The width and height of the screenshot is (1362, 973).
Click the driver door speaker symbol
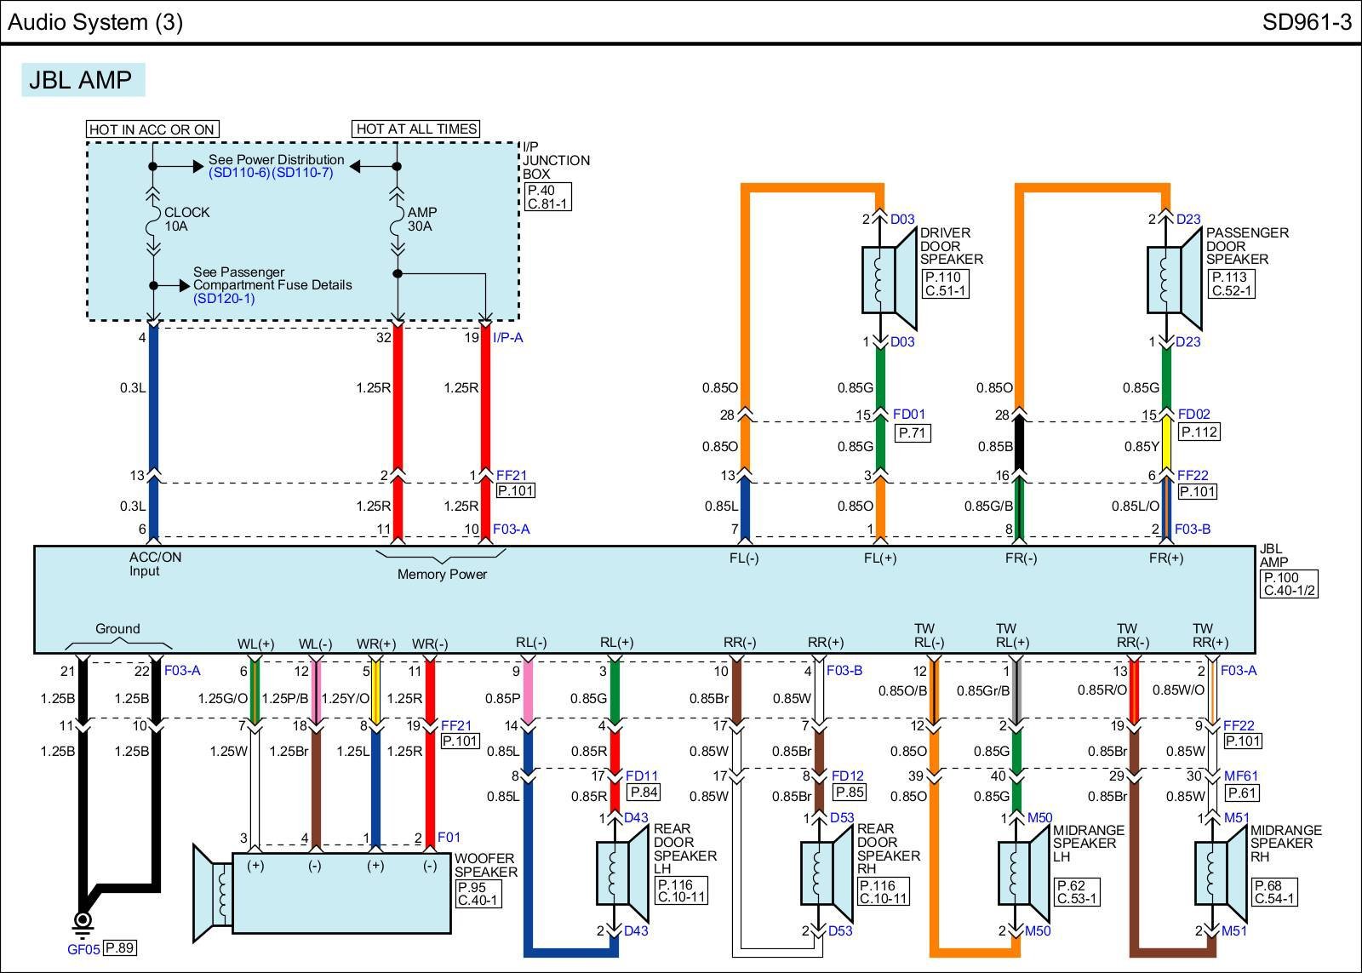click(888, 281)
